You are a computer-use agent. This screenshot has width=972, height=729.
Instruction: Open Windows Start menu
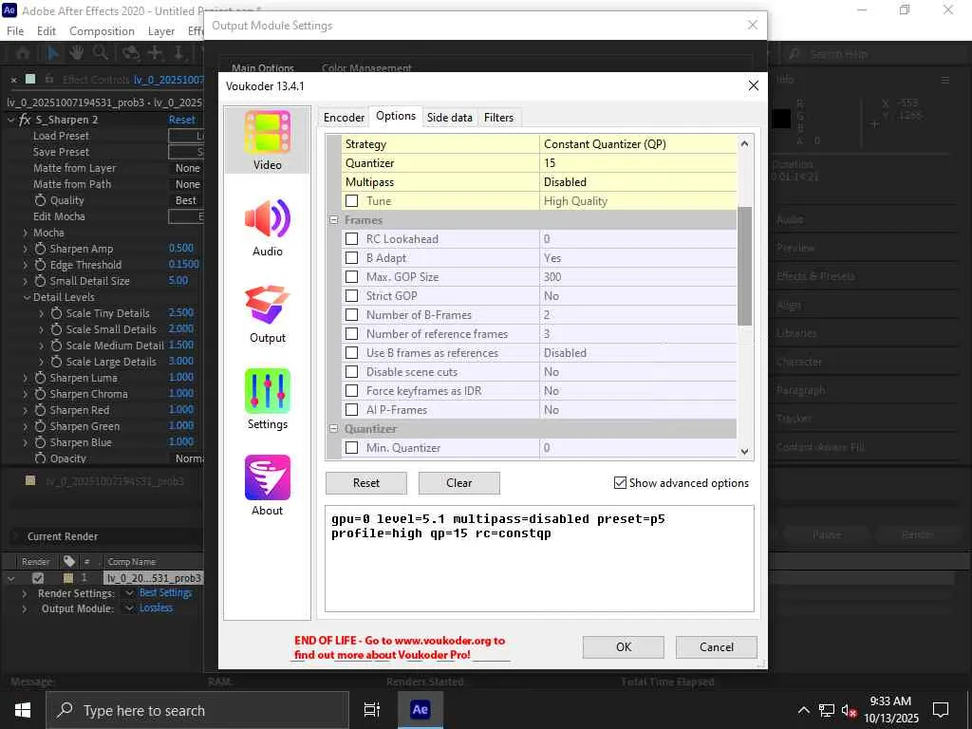point(23,710)
